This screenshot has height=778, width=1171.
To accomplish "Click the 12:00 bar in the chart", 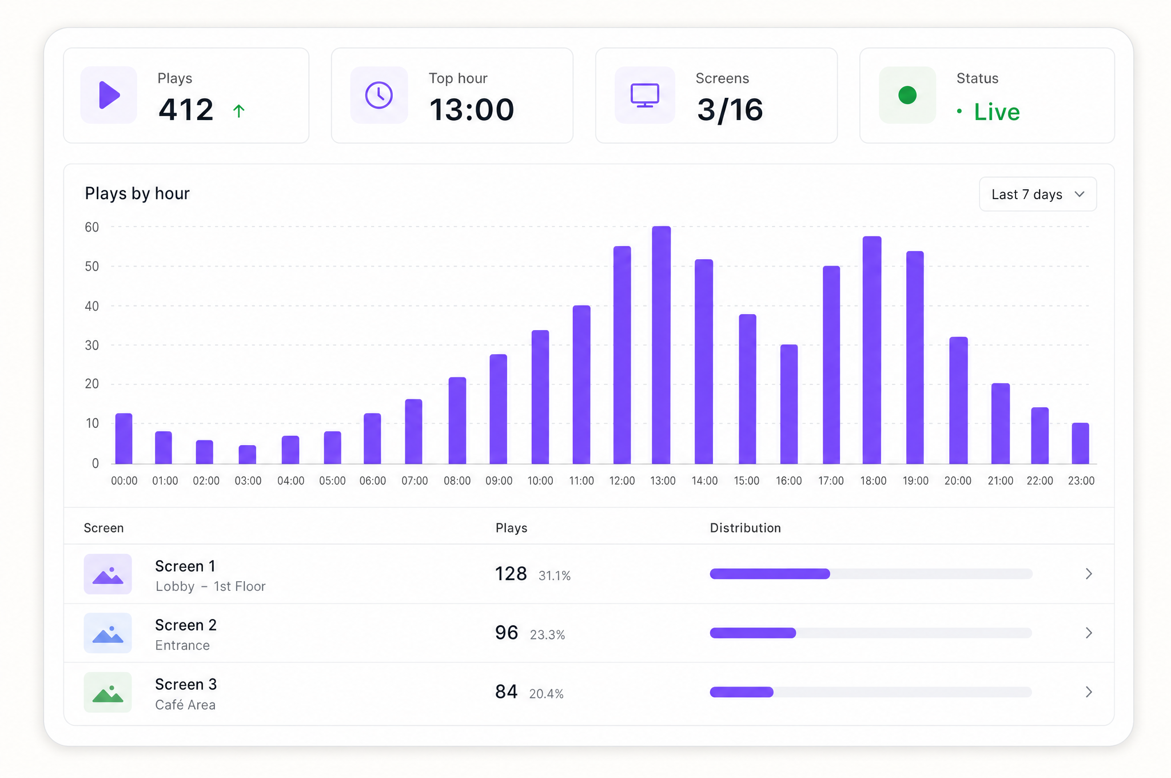I will 622,355.
